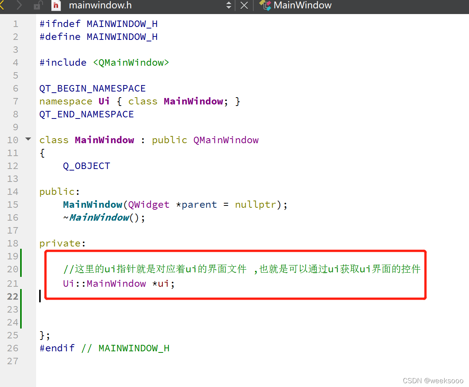Click 'QWidget' in the constructor parameter
This screenshot has height=387, width=469.
click(x=149, y=205)
